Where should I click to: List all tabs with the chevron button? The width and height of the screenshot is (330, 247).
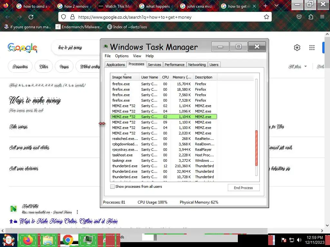[277, 6]
